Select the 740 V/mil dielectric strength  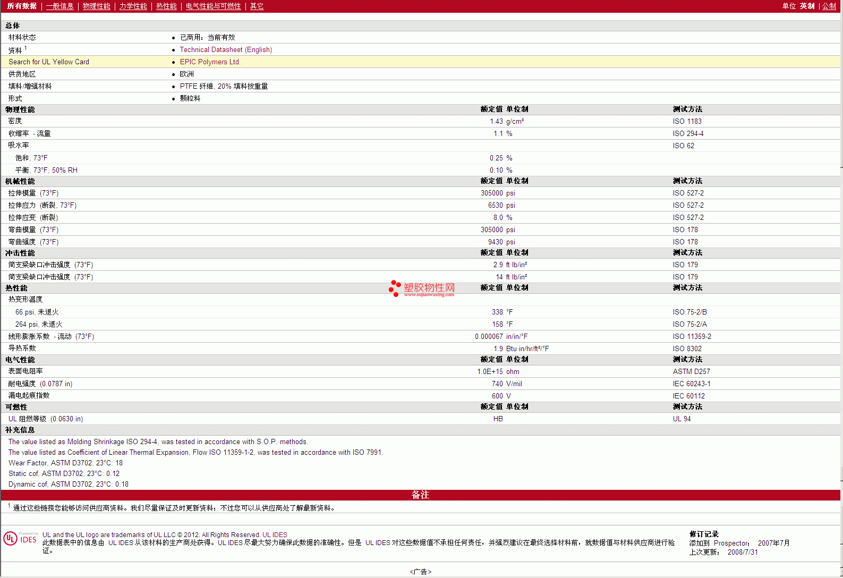point(507,384)
